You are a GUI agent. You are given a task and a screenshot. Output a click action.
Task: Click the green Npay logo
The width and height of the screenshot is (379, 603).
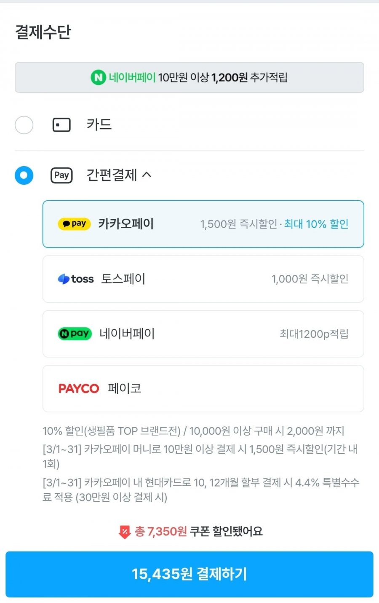(75, 334)
